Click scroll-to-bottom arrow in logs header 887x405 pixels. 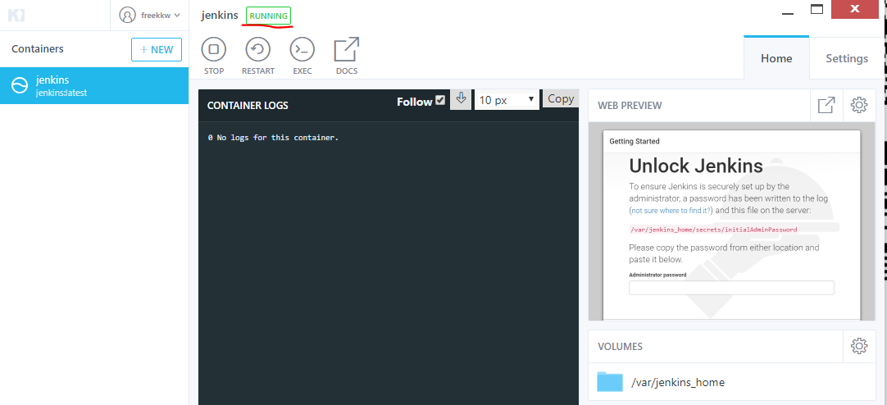(x=461, y=99)
